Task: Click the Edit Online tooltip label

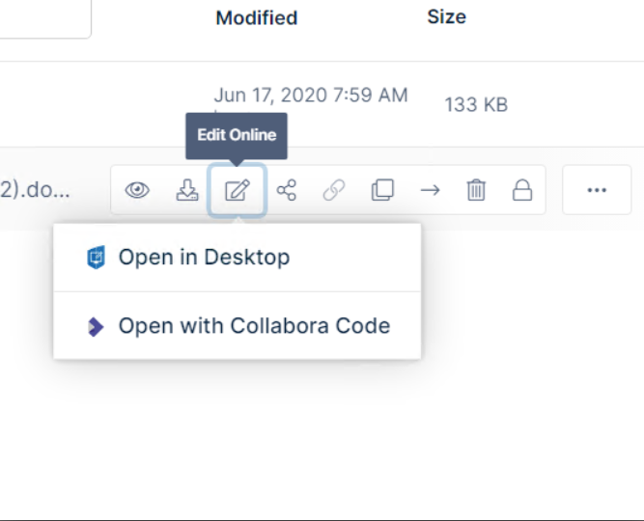Action: coord(237,135)
